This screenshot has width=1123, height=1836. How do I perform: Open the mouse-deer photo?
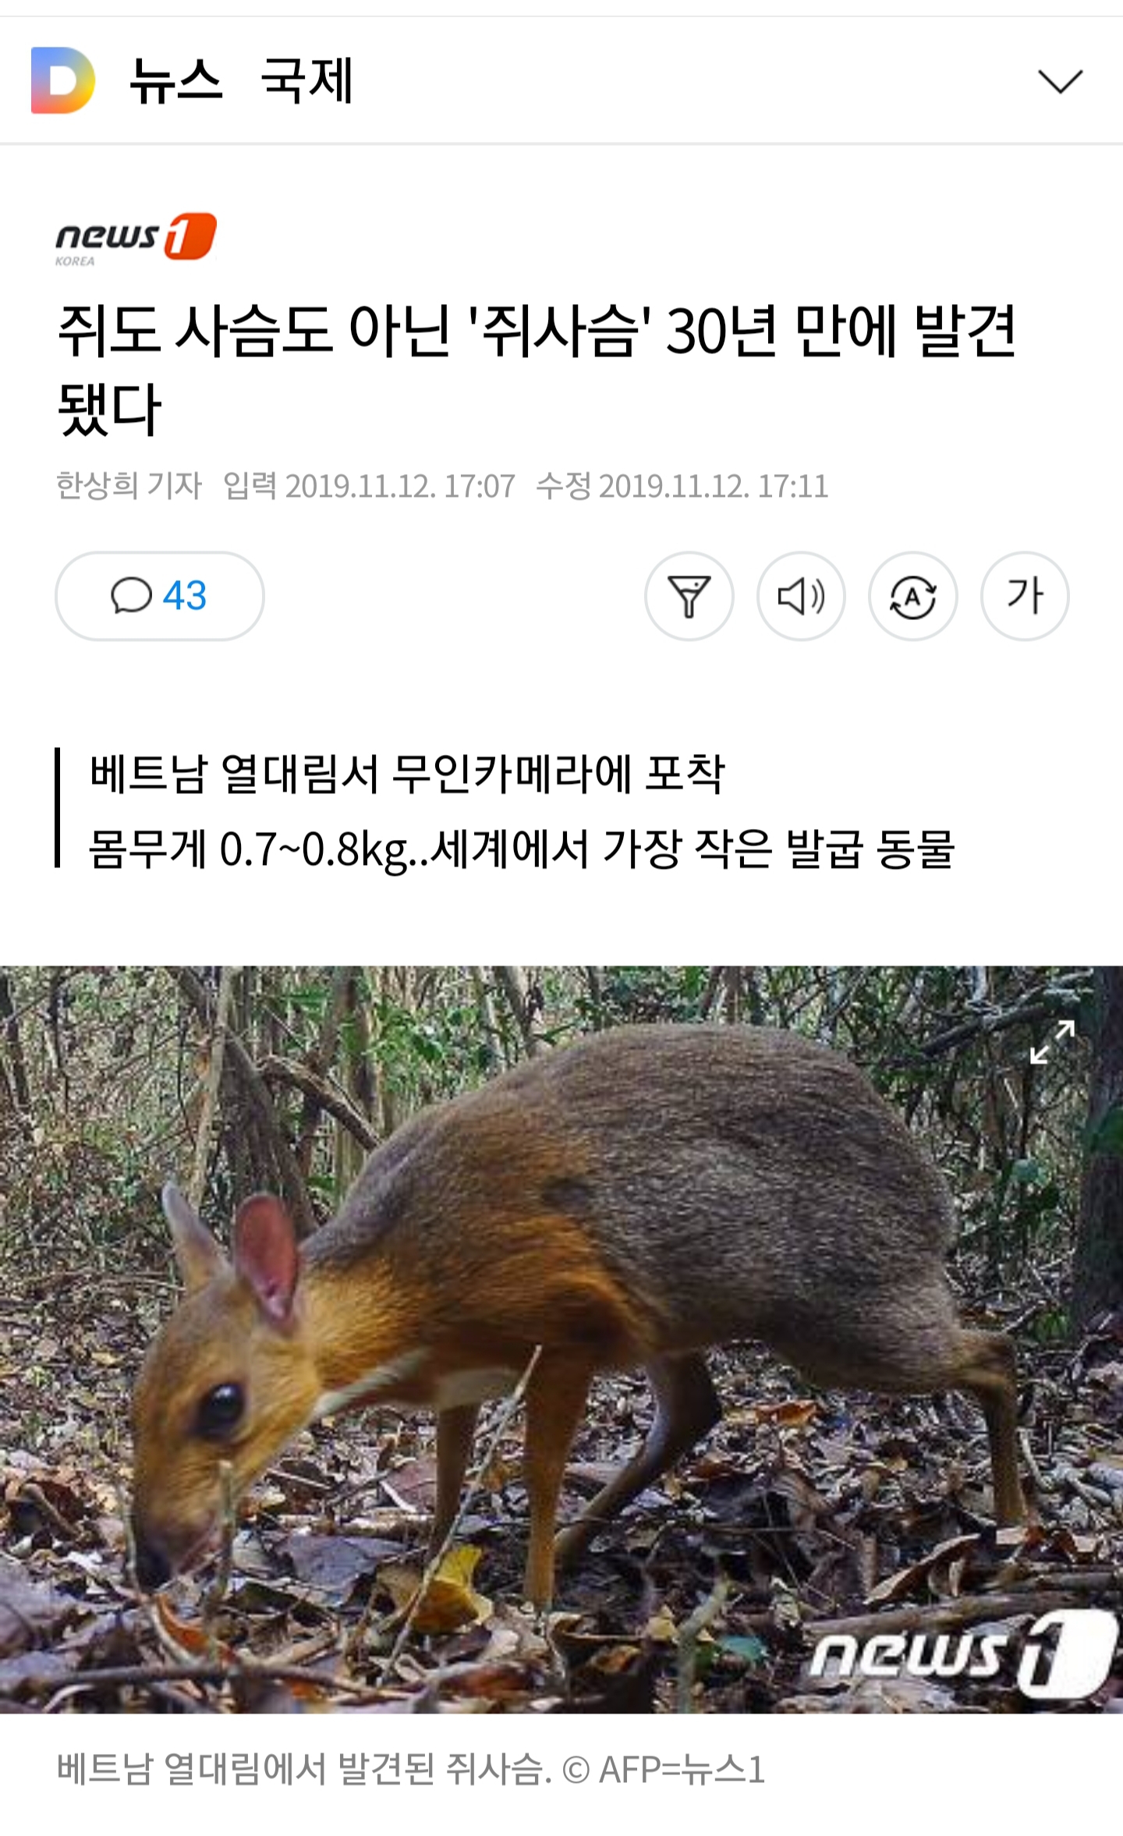pos(561,1340)
